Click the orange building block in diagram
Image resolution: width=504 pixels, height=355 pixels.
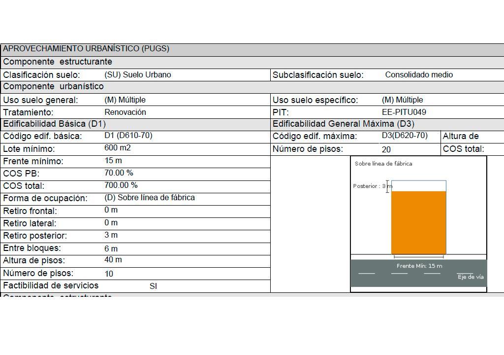click(x=418, y=222)
